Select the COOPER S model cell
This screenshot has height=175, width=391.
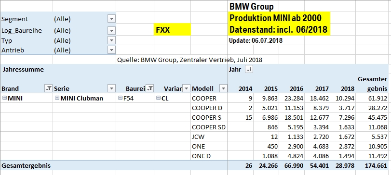tap(209, 118)
